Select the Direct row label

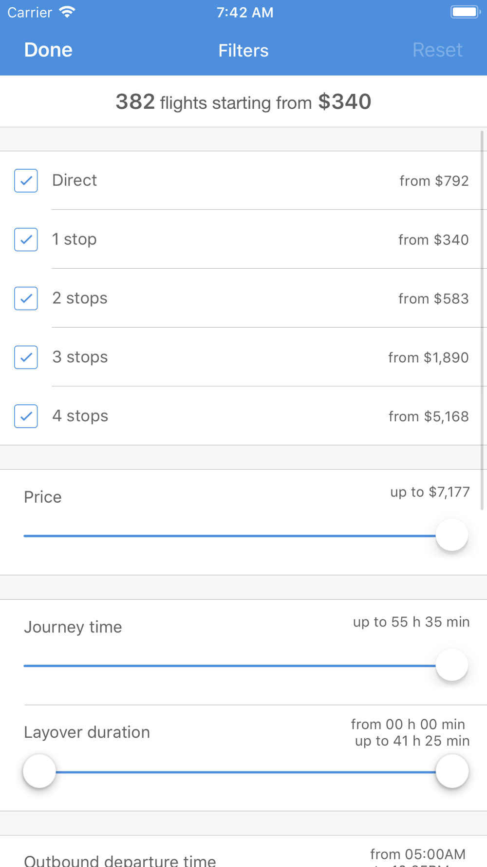tap(75, 180)
